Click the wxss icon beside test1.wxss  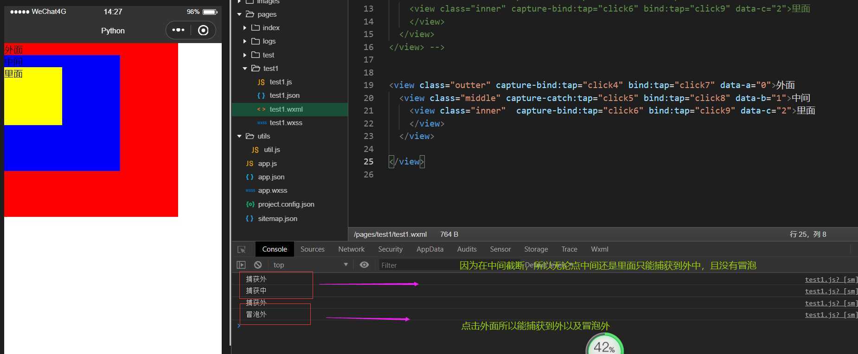[262, 123]
